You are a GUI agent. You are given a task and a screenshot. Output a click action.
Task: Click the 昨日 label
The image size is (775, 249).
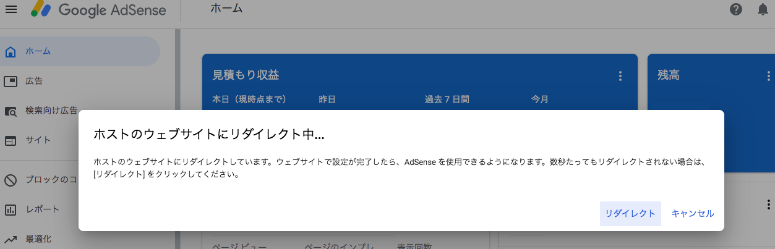[x=327, y=99]
